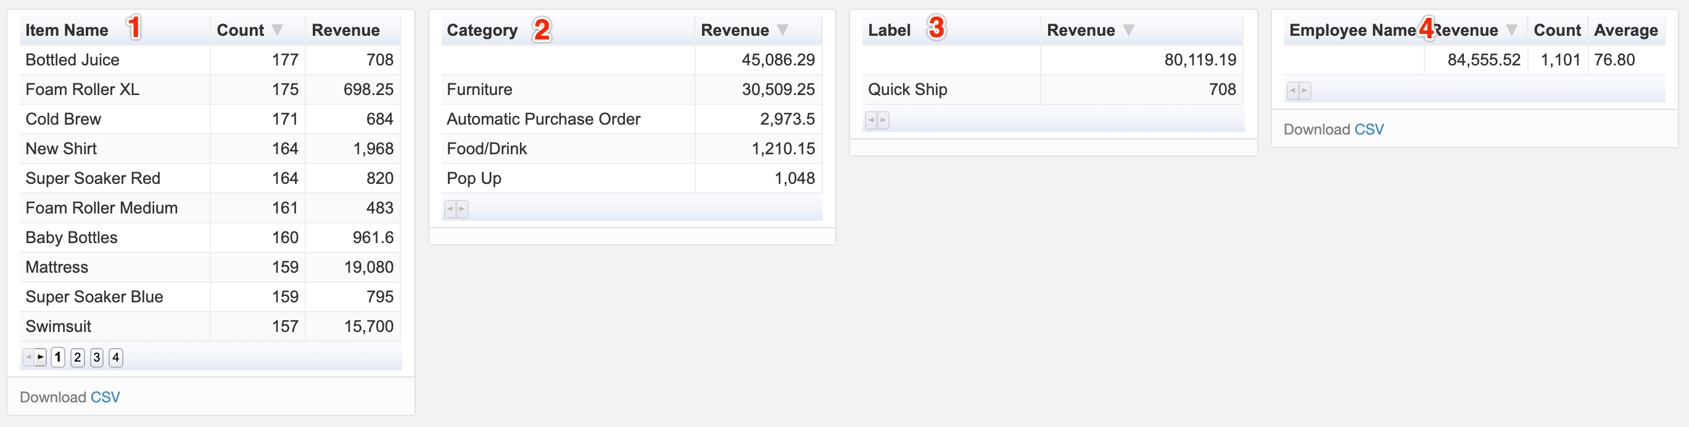Click next page arrow in Category table

[462, 209]
